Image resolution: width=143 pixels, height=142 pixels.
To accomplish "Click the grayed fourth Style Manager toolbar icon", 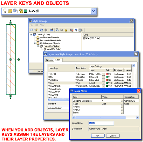I will [46, 30].
